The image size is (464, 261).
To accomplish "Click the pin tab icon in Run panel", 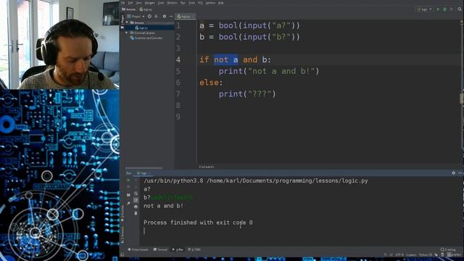I will coord(128,203).
